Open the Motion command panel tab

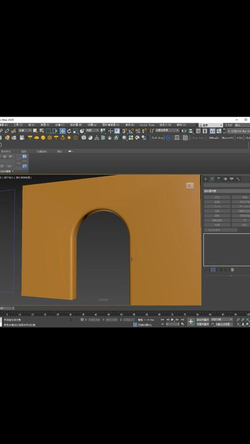click(x=225, y=179)
